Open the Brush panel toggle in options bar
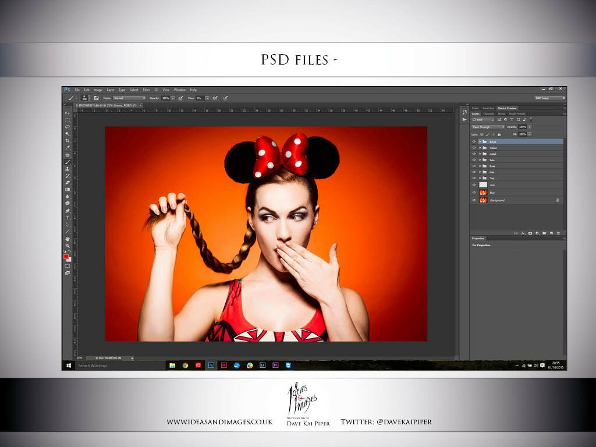 [x=97, y=98]
